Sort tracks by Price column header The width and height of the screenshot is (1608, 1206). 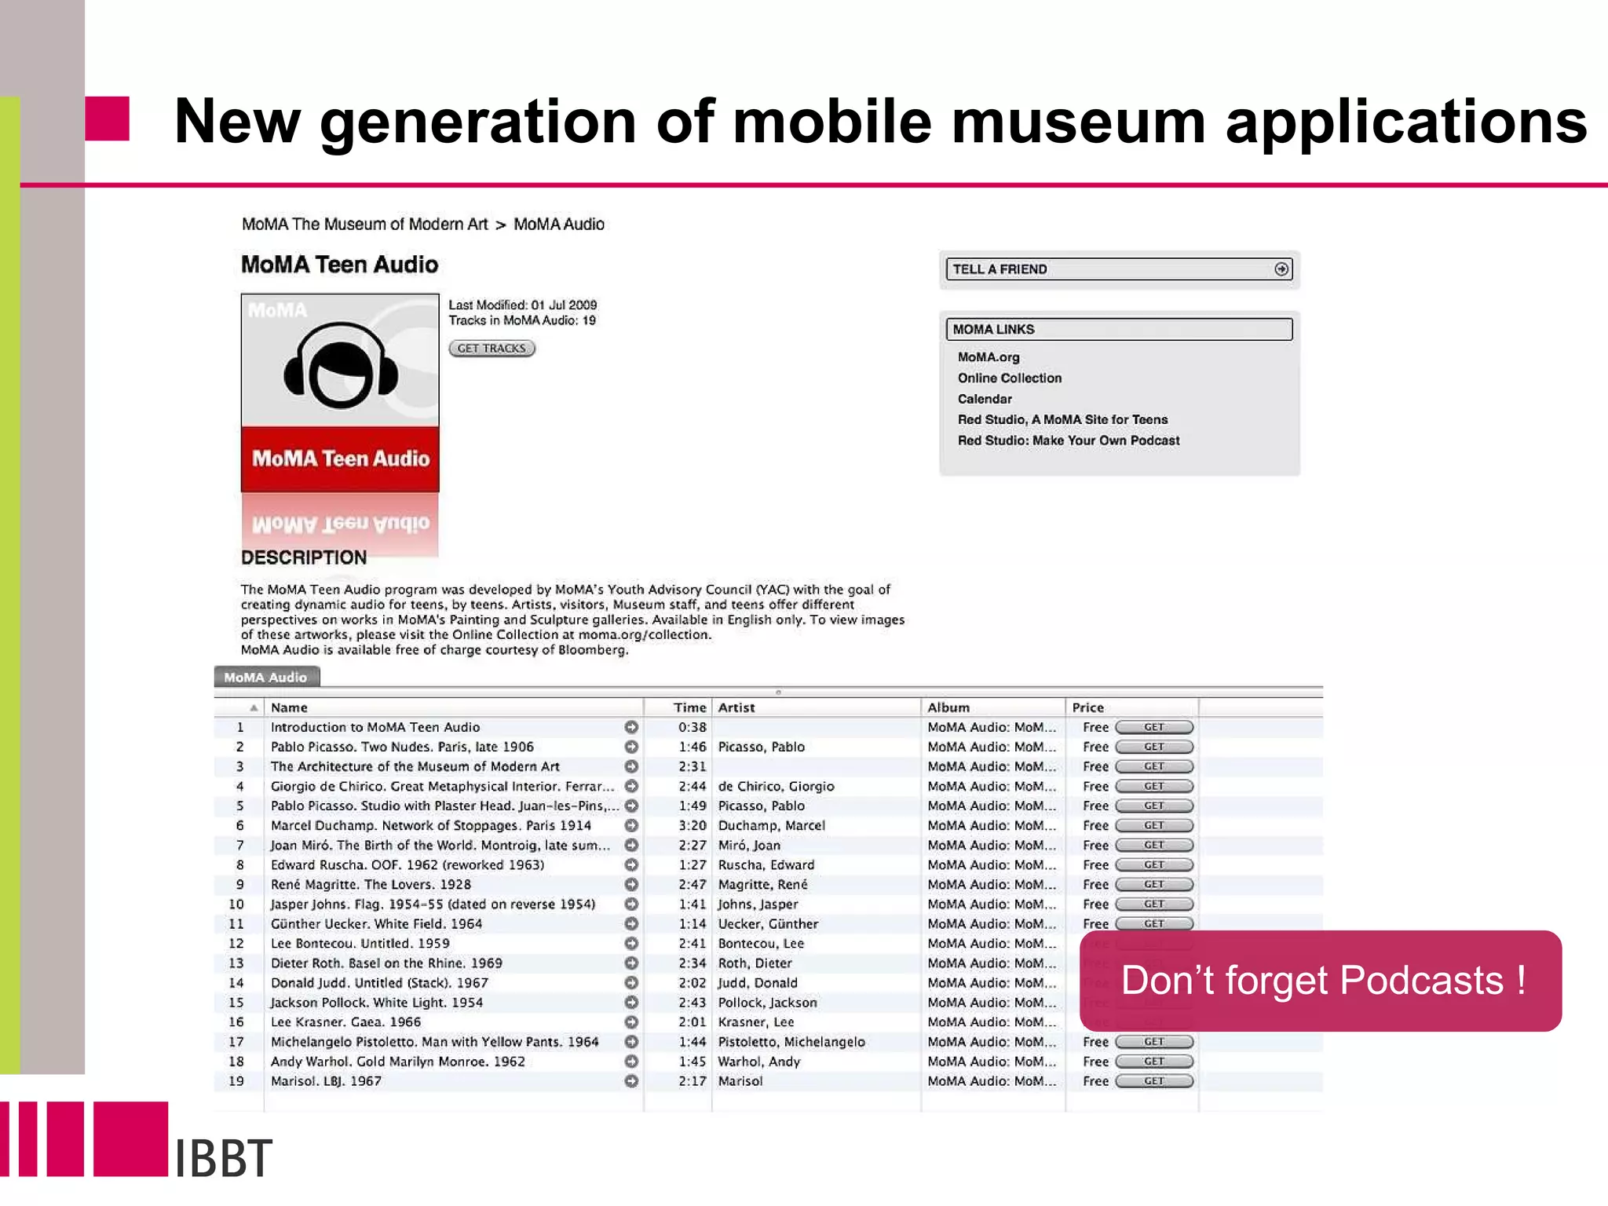click(1132, 707)
